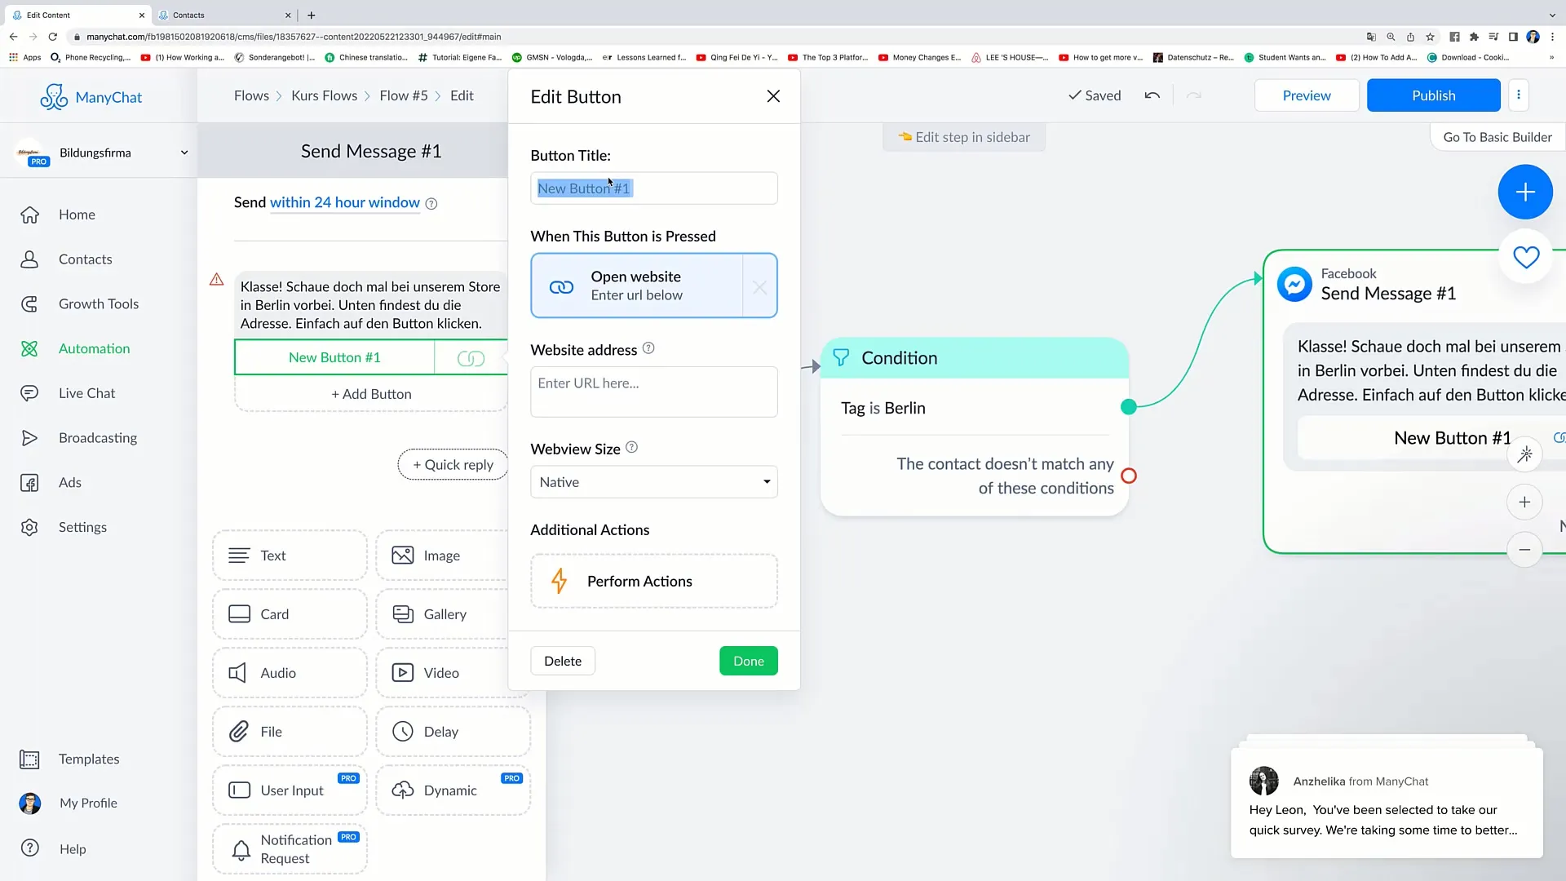1566x881 pixels.
Task: Toggle the button connector switch on New Button #1
Action: [x=471, y=356]
